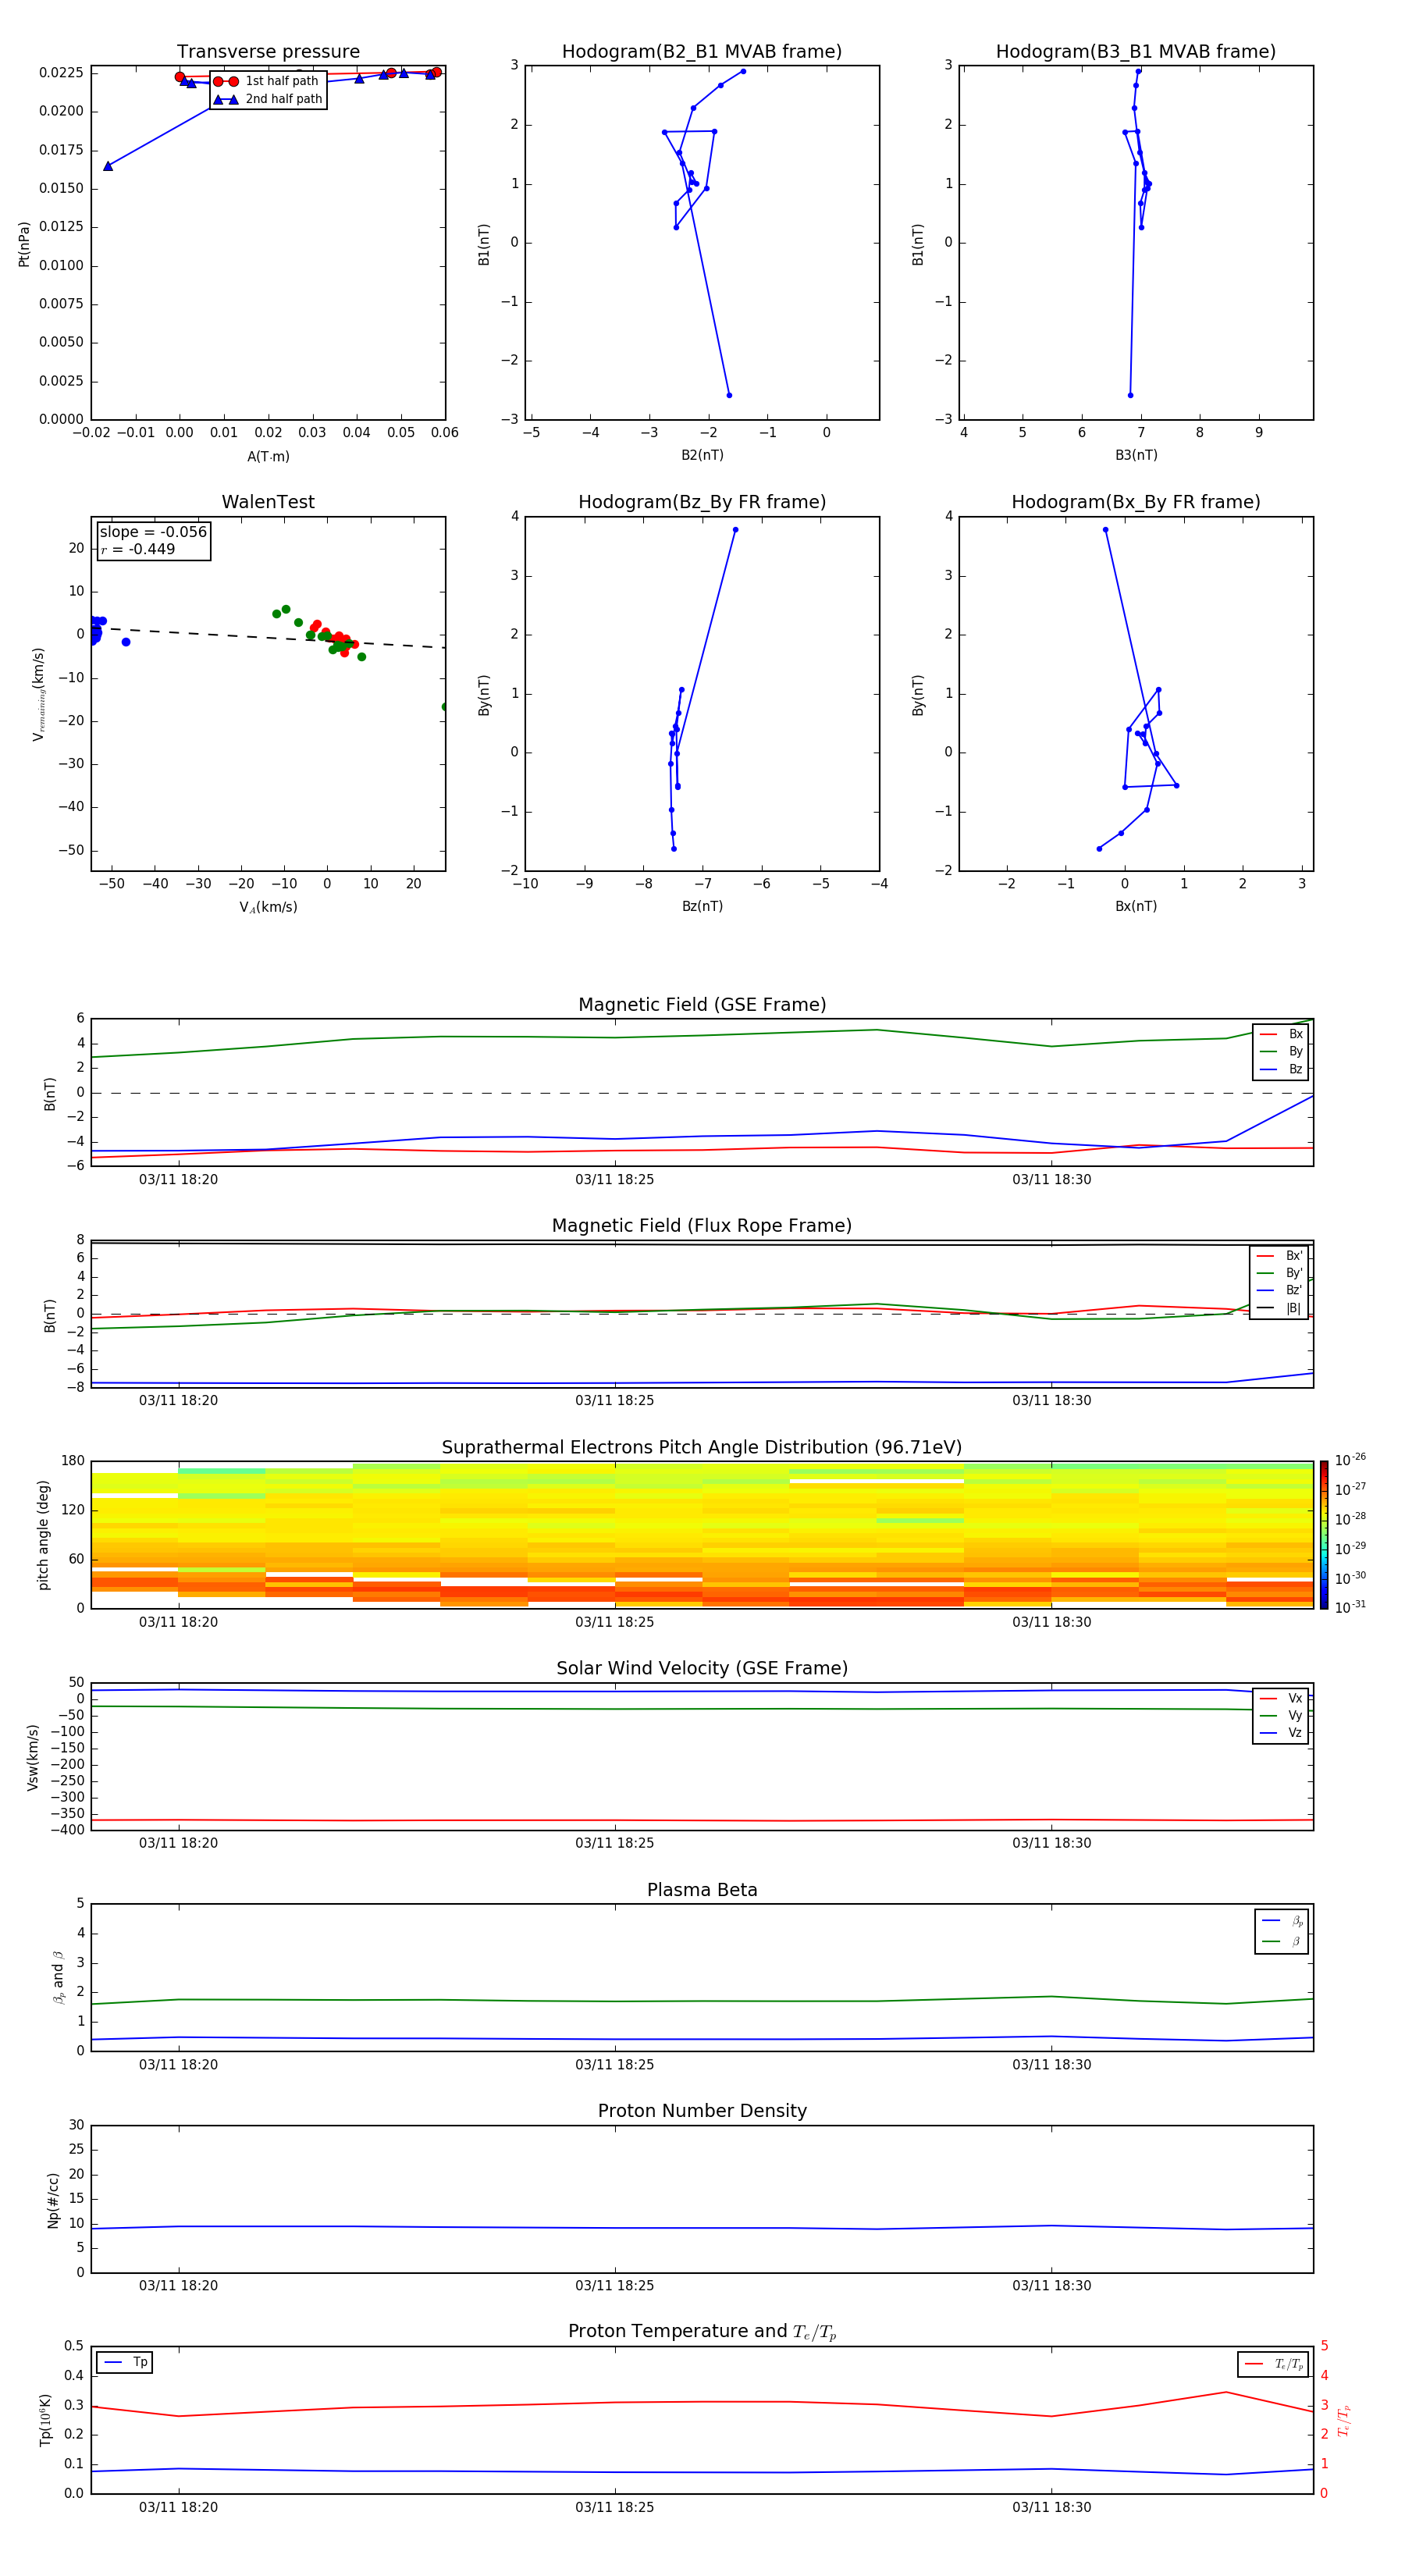Click the red Te/Tp right-axis label
This screenshot has width=1405, height=2576.
coord(1344,2420)
